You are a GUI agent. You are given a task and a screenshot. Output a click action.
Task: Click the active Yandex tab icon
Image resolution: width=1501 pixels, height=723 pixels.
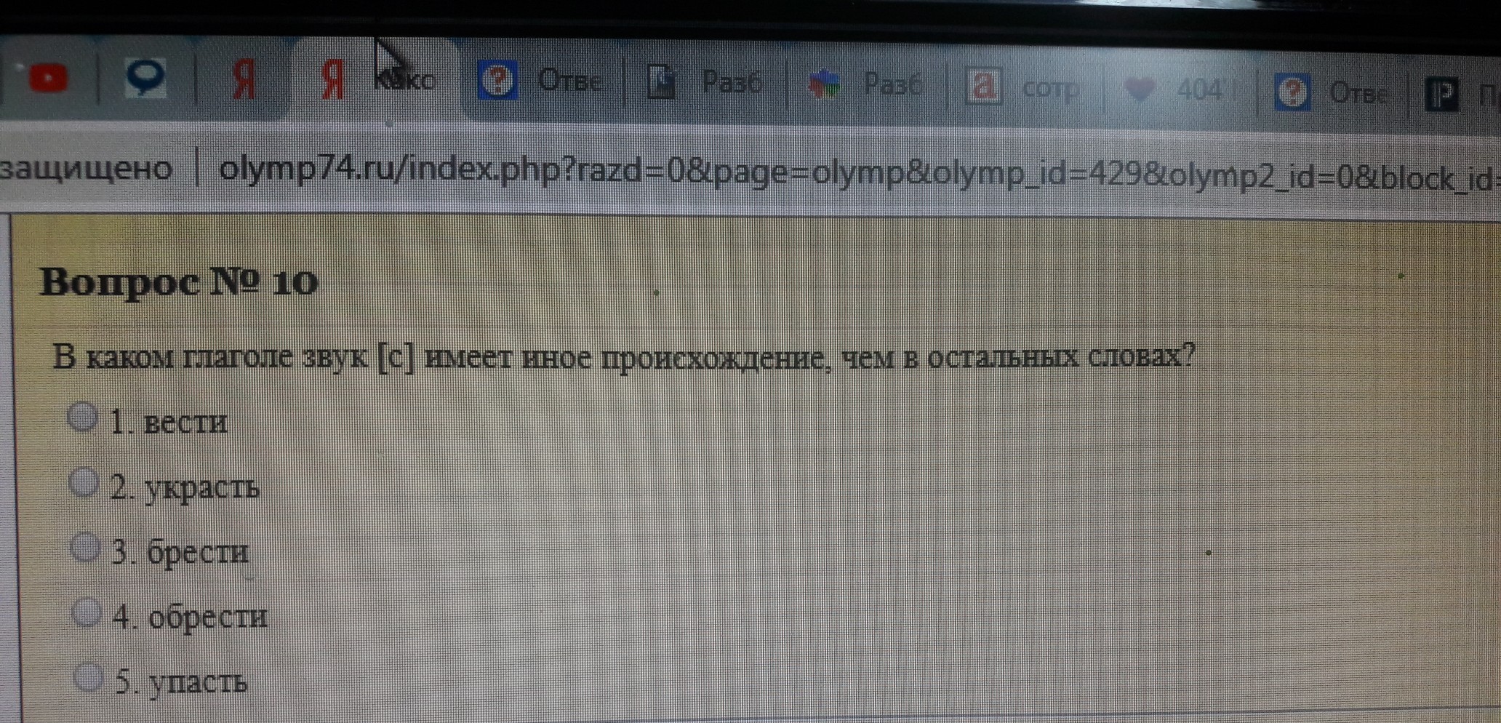(332, 80)
